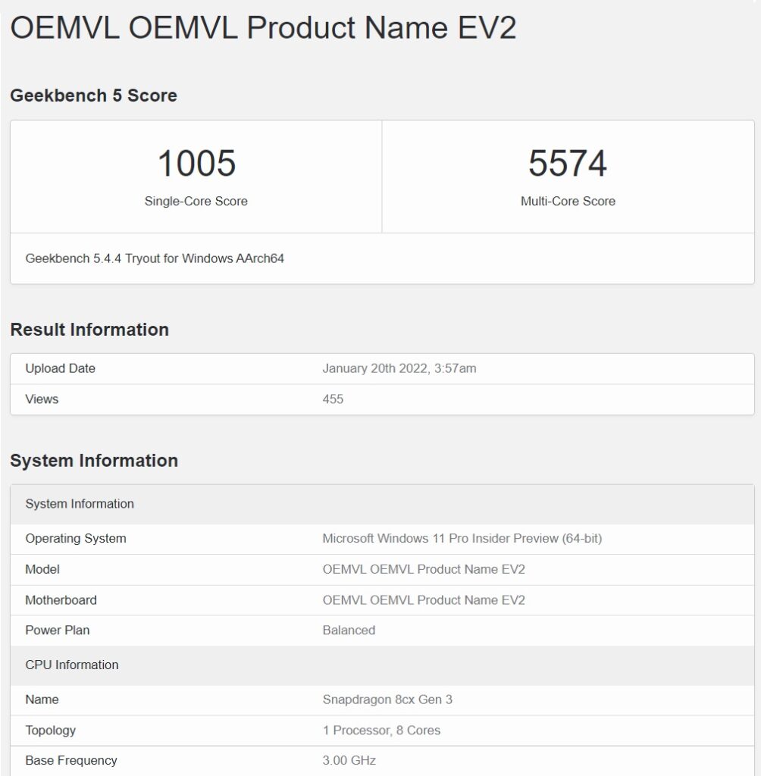Select the Single-Core Score label
This screenshot has height=776, width=761.
pos(196,202)
